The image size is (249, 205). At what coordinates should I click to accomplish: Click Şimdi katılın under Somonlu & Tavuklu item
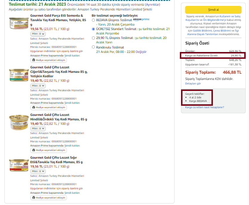[72, 56]
